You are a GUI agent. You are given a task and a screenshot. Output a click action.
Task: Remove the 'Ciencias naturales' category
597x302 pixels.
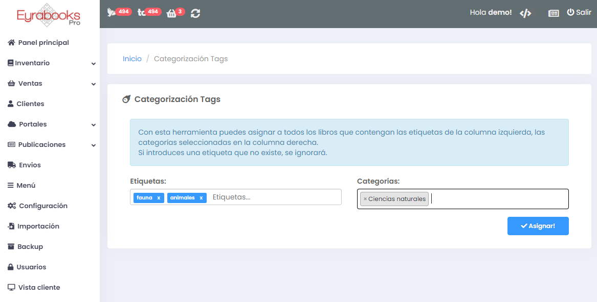click(365, 199)
